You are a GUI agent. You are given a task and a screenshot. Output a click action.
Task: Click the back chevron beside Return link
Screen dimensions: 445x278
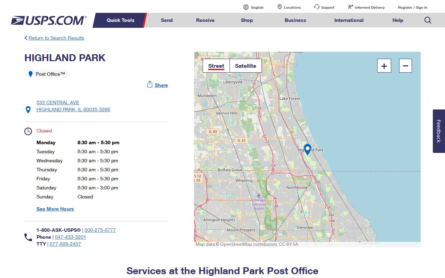pyautogui.click(x=26, y=38)
